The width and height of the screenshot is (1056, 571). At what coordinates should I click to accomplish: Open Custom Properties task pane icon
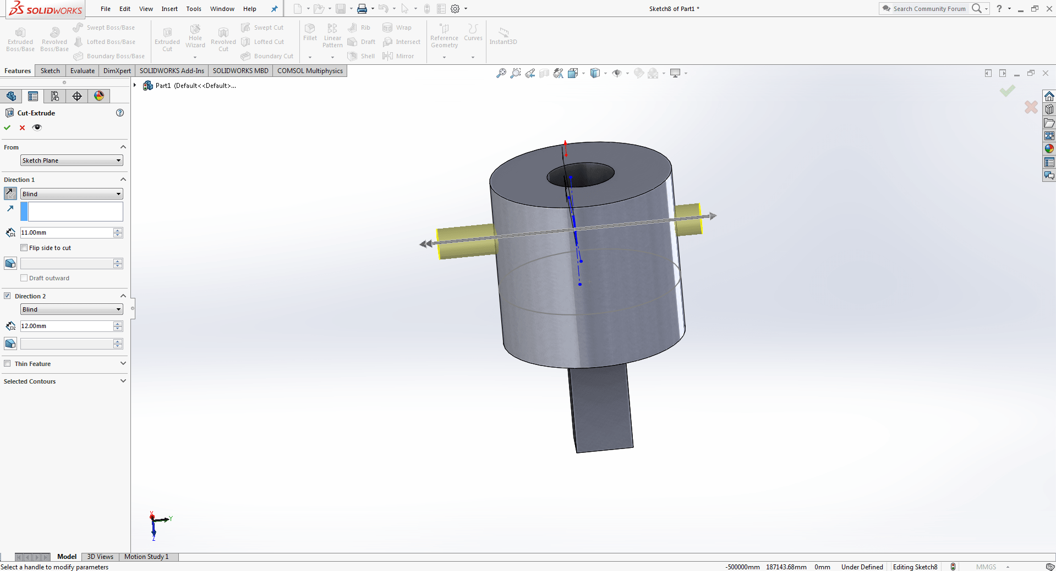[1049, 162]
